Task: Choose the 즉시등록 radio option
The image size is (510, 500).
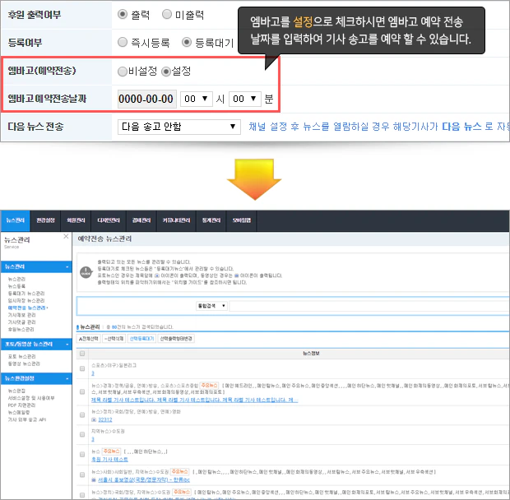Action: pos(123,42)
